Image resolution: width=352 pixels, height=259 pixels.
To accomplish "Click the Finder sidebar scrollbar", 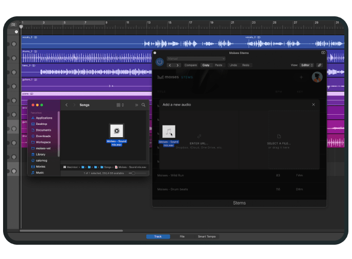I will [x=59, y=134].
